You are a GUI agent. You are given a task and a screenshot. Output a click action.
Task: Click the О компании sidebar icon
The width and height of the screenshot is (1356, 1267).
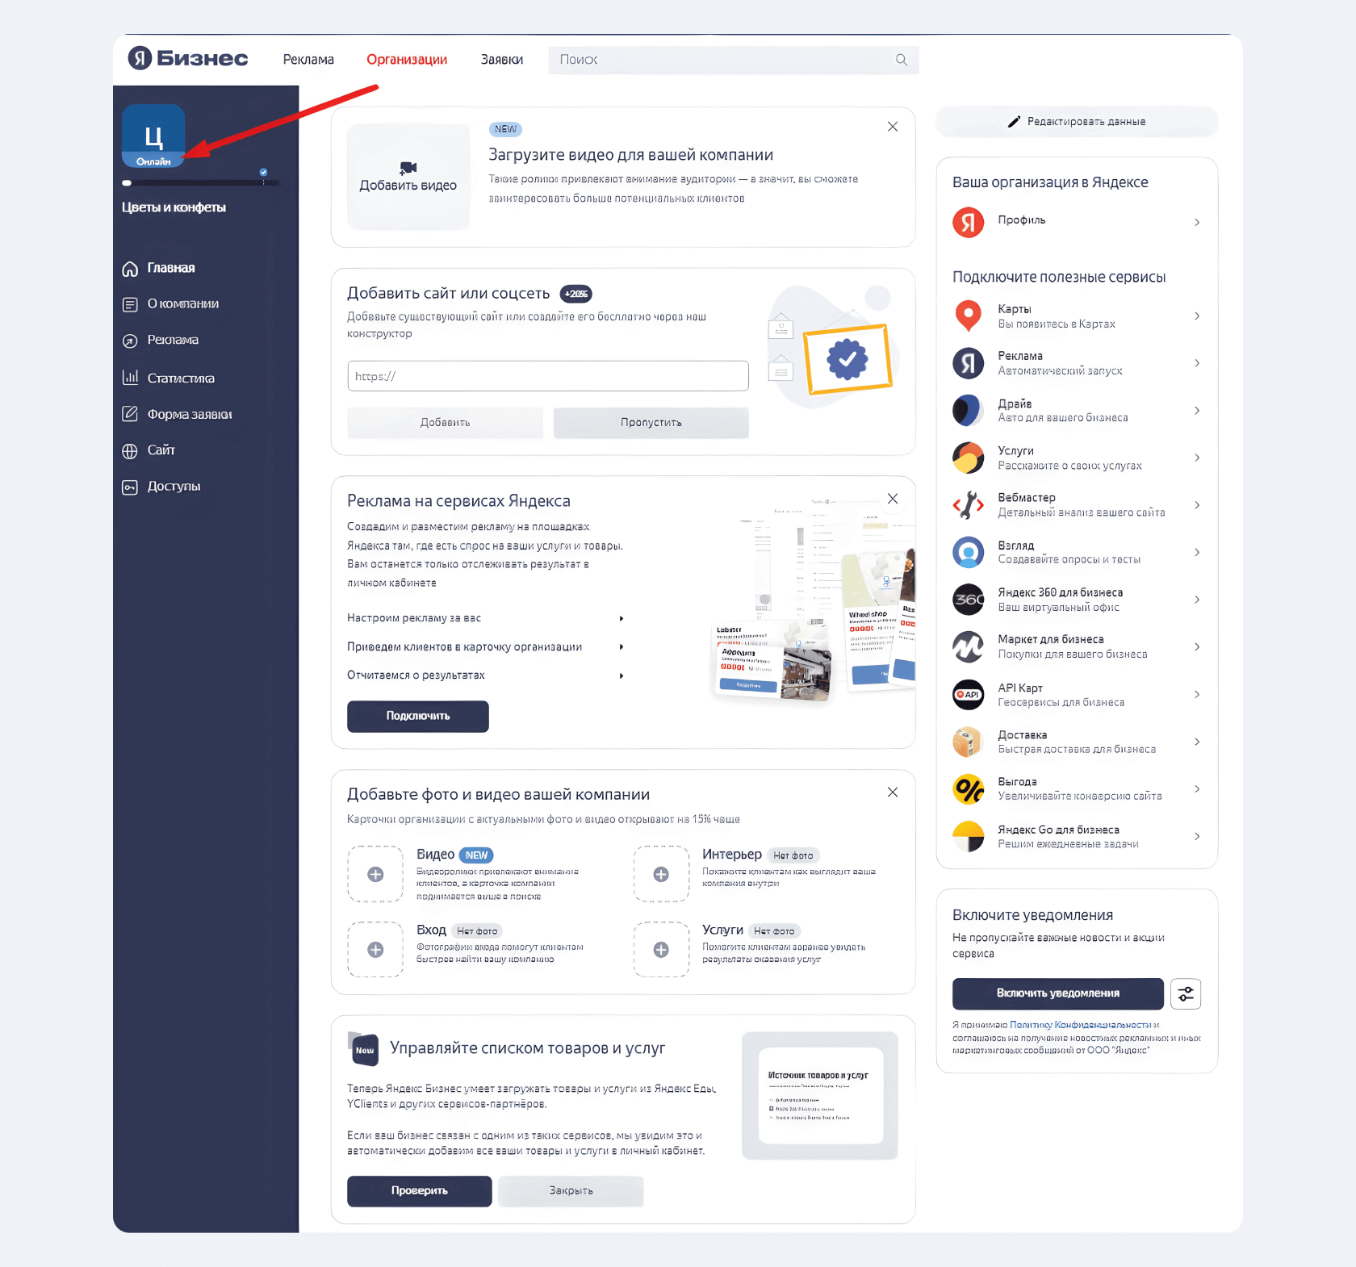point(130,304)
